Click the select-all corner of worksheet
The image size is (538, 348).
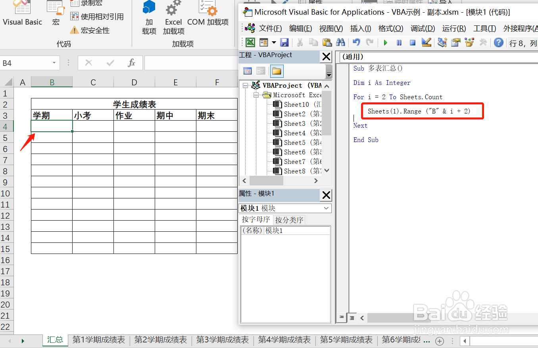[7, 82]
